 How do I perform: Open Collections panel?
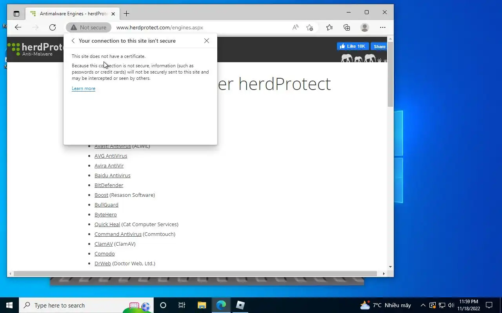click(347, 27)
